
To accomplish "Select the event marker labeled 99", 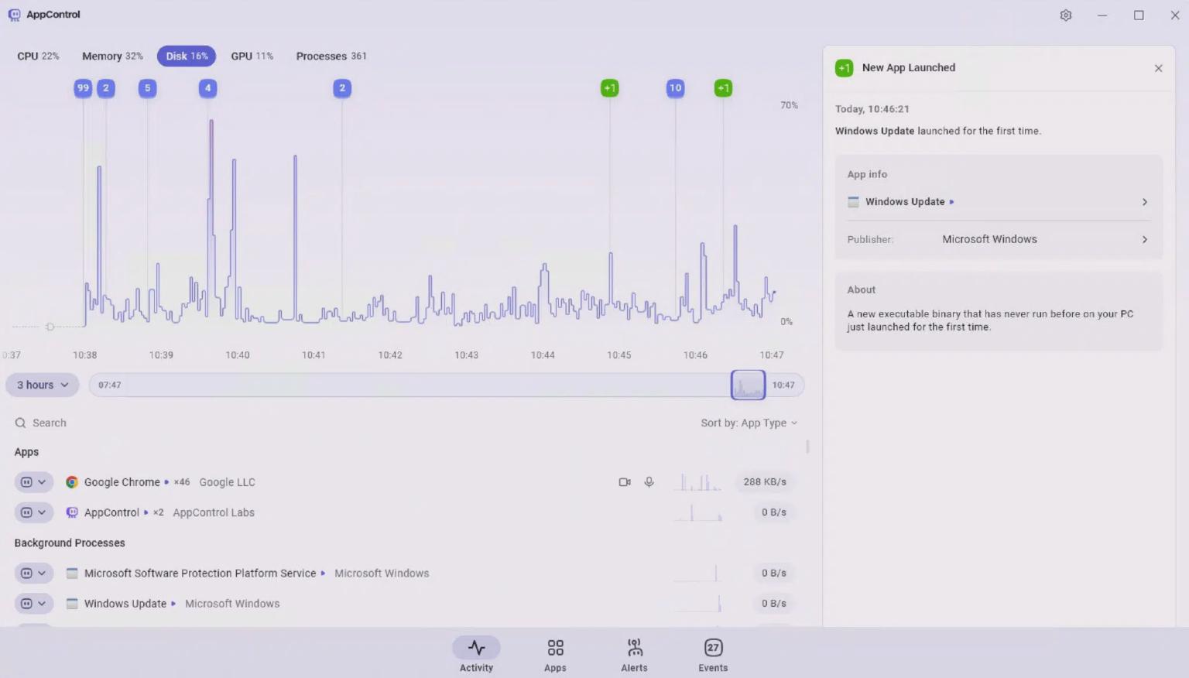I will [83, 88].
